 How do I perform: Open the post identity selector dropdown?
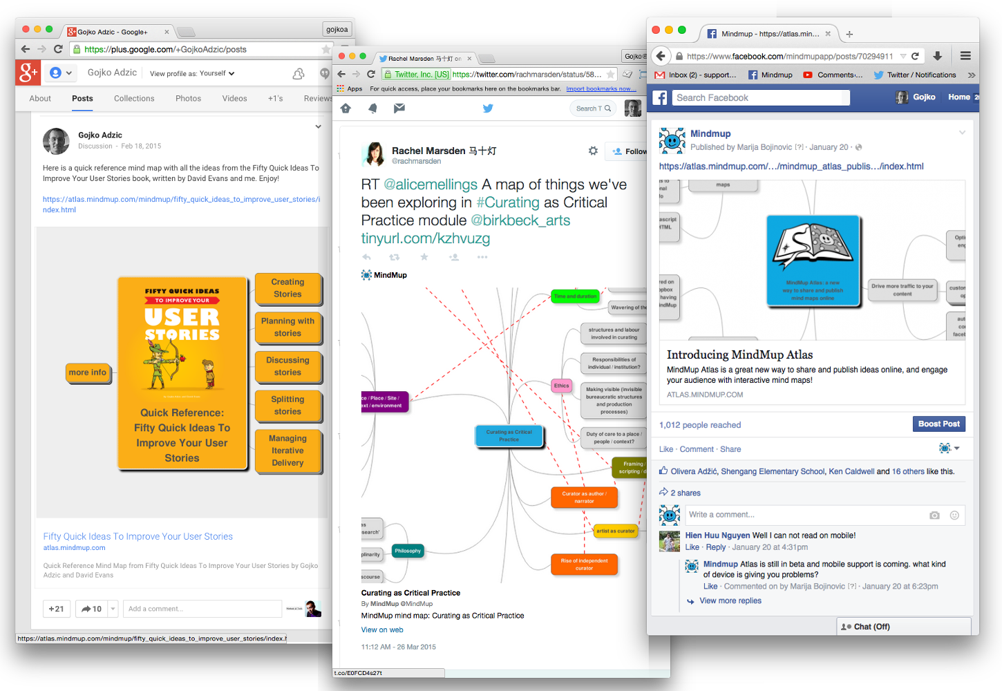pos(949,448)
